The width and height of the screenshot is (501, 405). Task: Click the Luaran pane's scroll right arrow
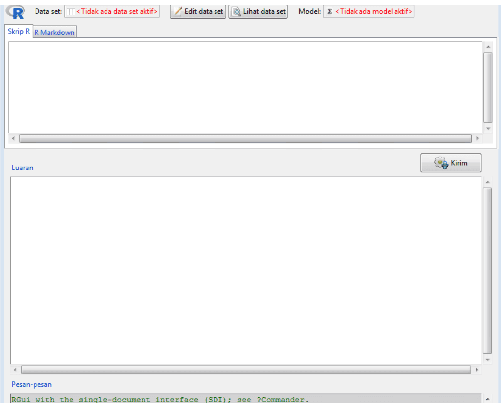click(477, 370)
